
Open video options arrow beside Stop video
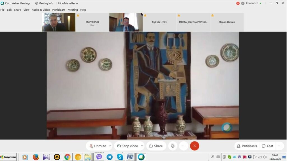142,146
